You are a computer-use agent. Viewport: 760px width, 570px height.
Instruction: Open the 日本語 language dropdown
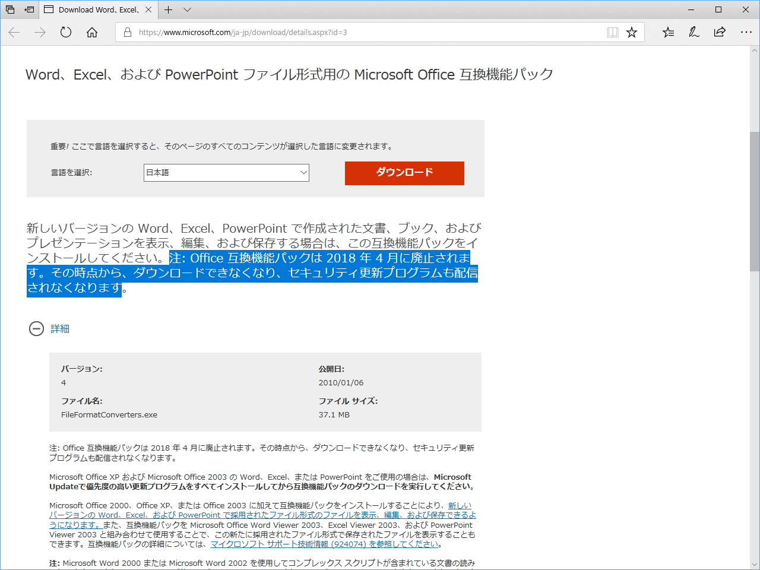226,173
